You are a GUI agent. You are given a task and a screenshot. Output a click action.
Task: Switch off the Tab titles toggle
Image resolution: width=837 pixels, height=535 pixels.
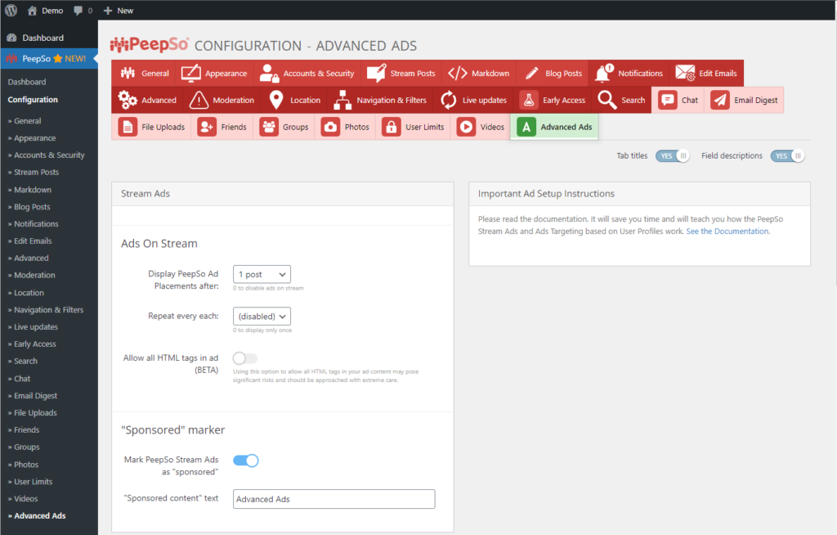click(672, 155)
